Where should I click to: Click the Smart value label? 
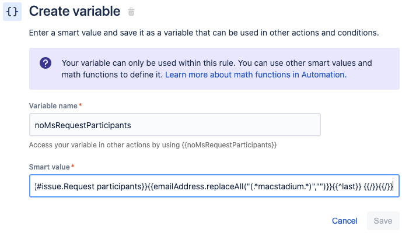49,167
